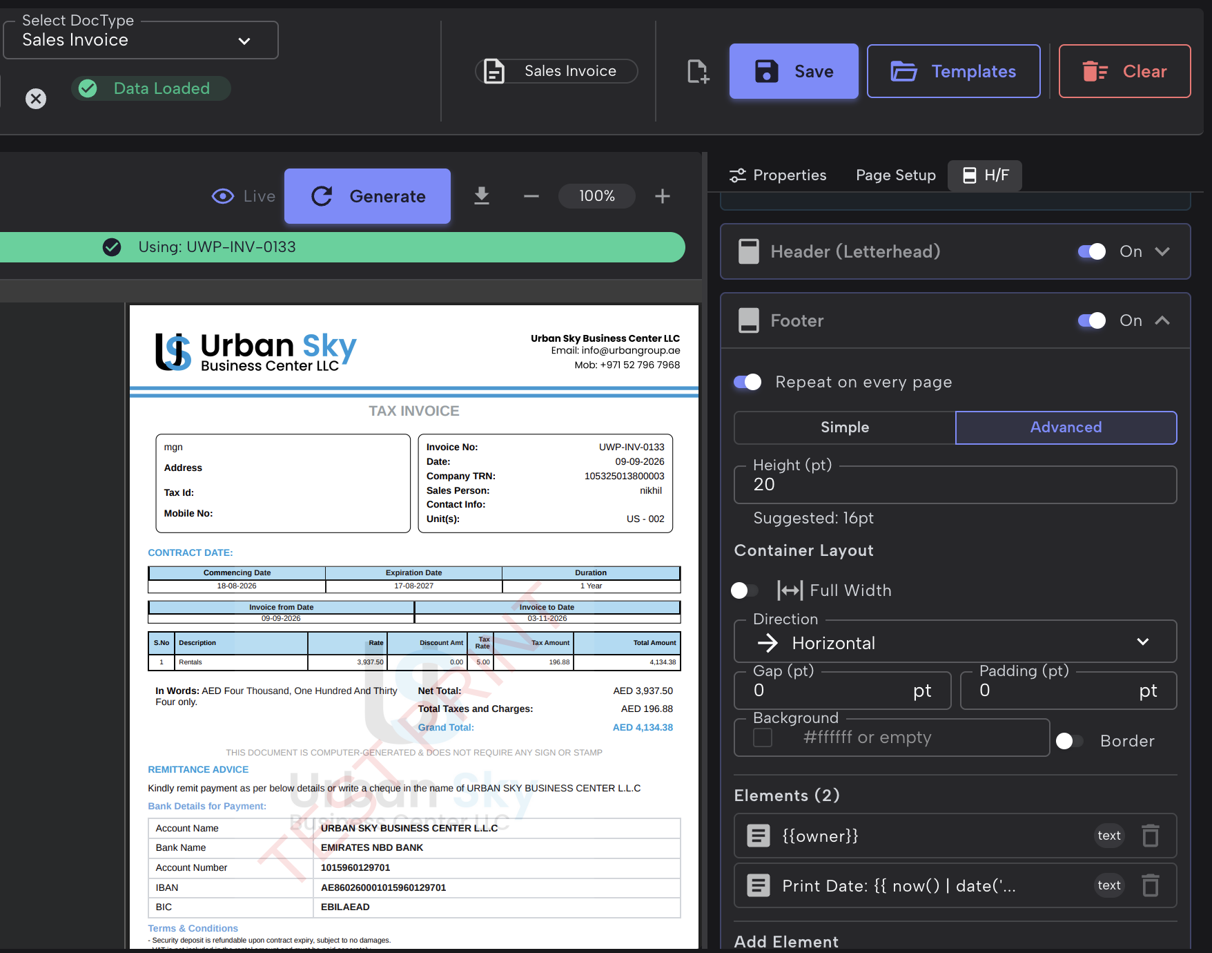Click the Background color swatch box
Viewport: 1212px width, 953px height.
tap(763, 738)
